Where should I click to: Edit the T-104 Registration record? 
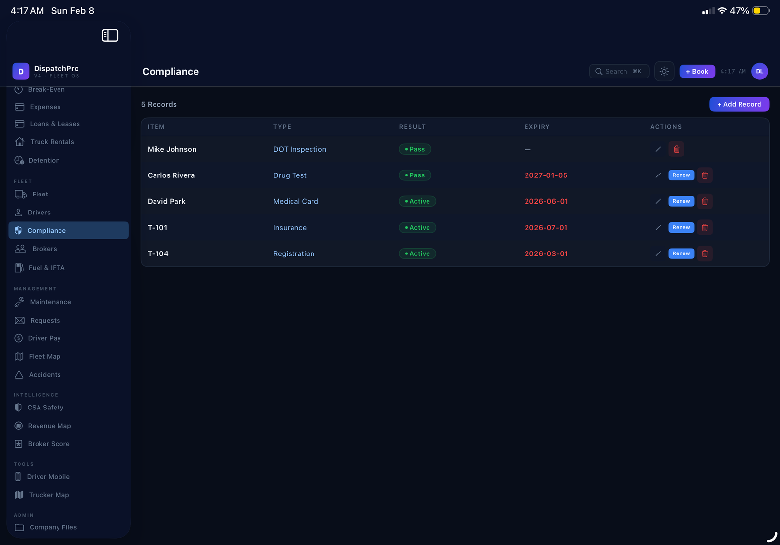click(658, 253)
